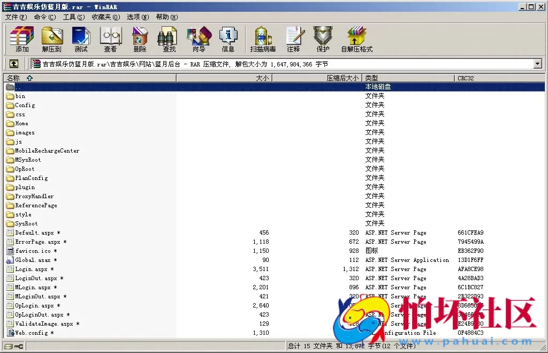Screen dimensions: 548x353
Task: Open the 收藏夹 (Favorites) menu
Action: point(104,17)
